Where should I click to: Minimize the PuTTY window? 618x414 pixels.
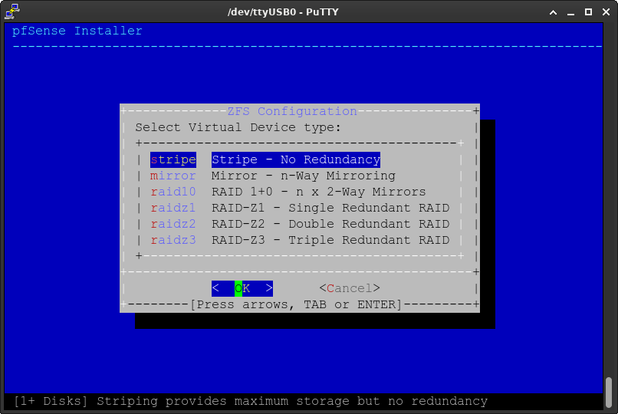click(x=570, y=12)
